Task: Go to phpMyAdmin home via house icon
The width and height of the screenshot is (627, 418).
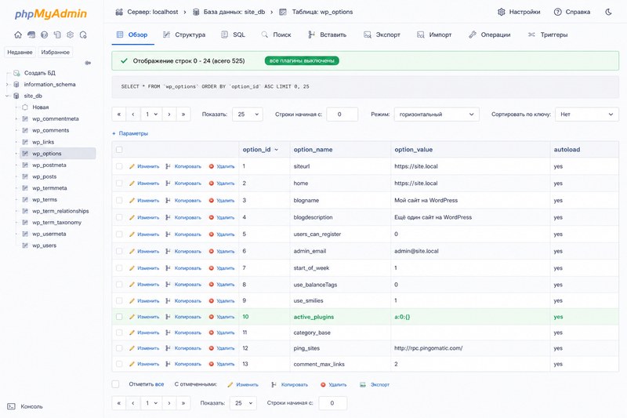Action: pos(18,35)
